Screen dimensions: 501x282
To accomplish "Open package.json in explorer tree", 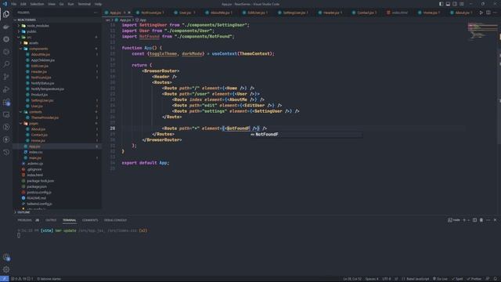I will (x=37, y=186).
